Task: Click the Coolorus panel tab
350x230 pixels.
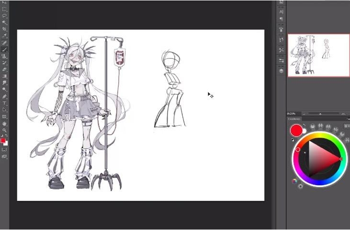Action: 294,119
